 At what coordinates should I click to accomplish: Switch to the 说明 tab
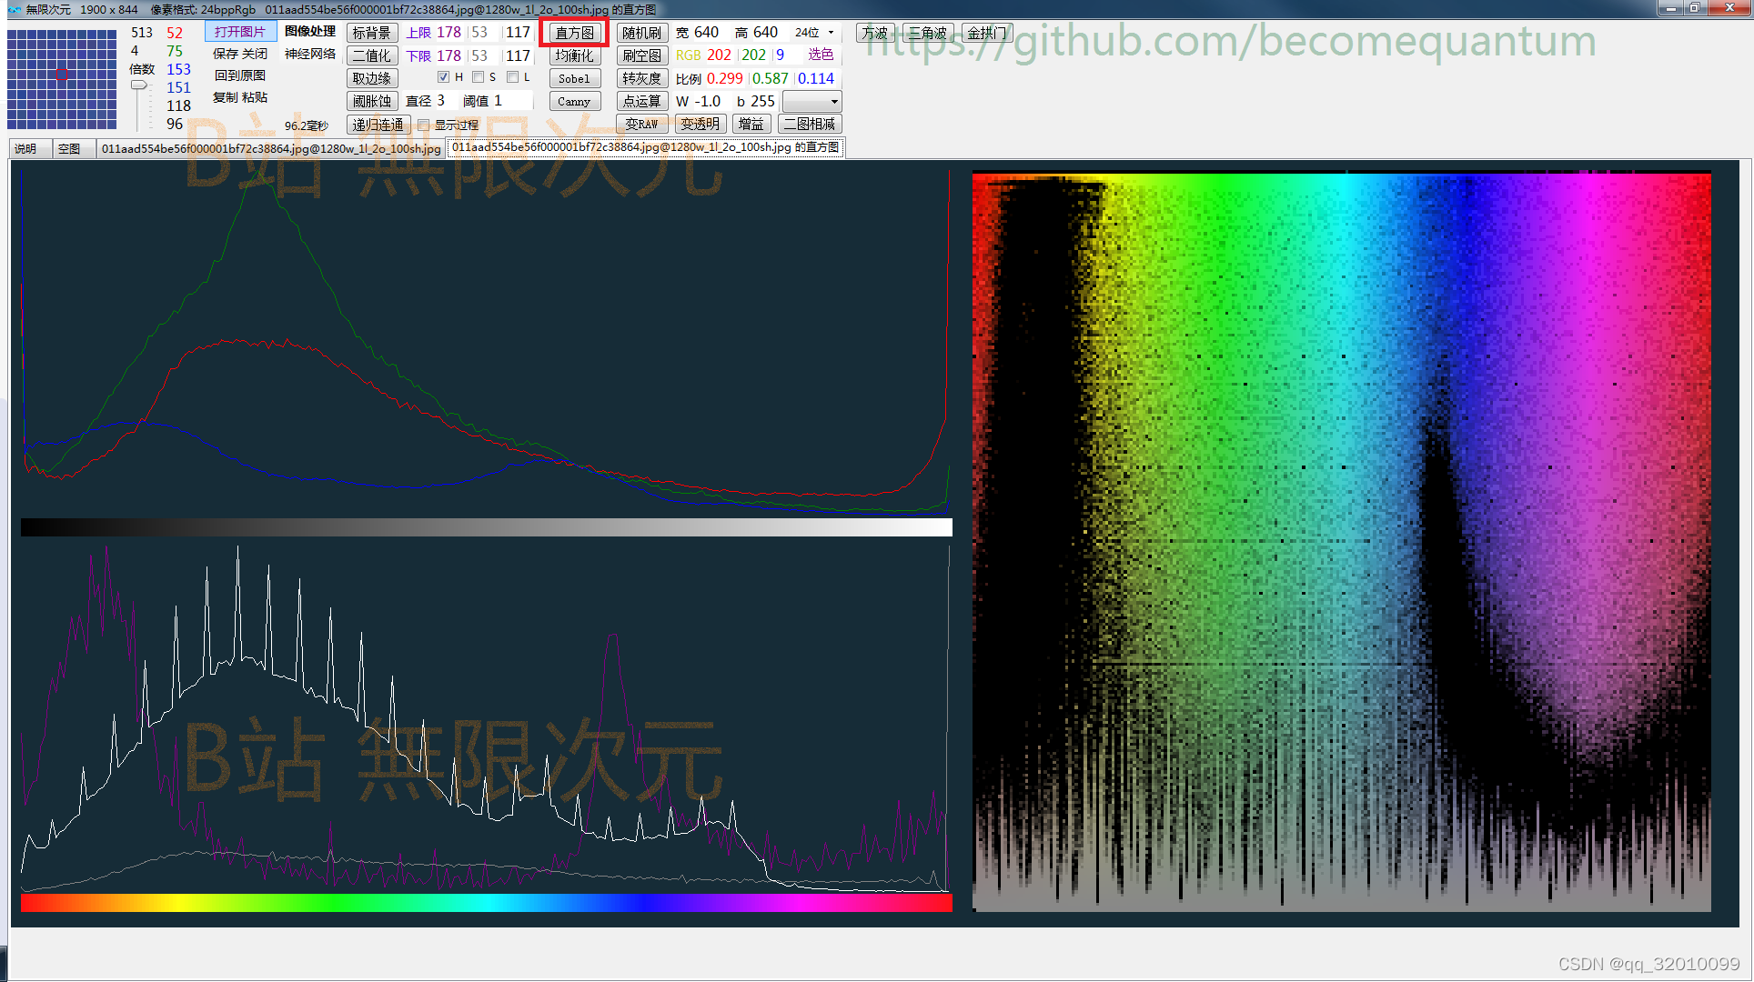click(25, 148)
